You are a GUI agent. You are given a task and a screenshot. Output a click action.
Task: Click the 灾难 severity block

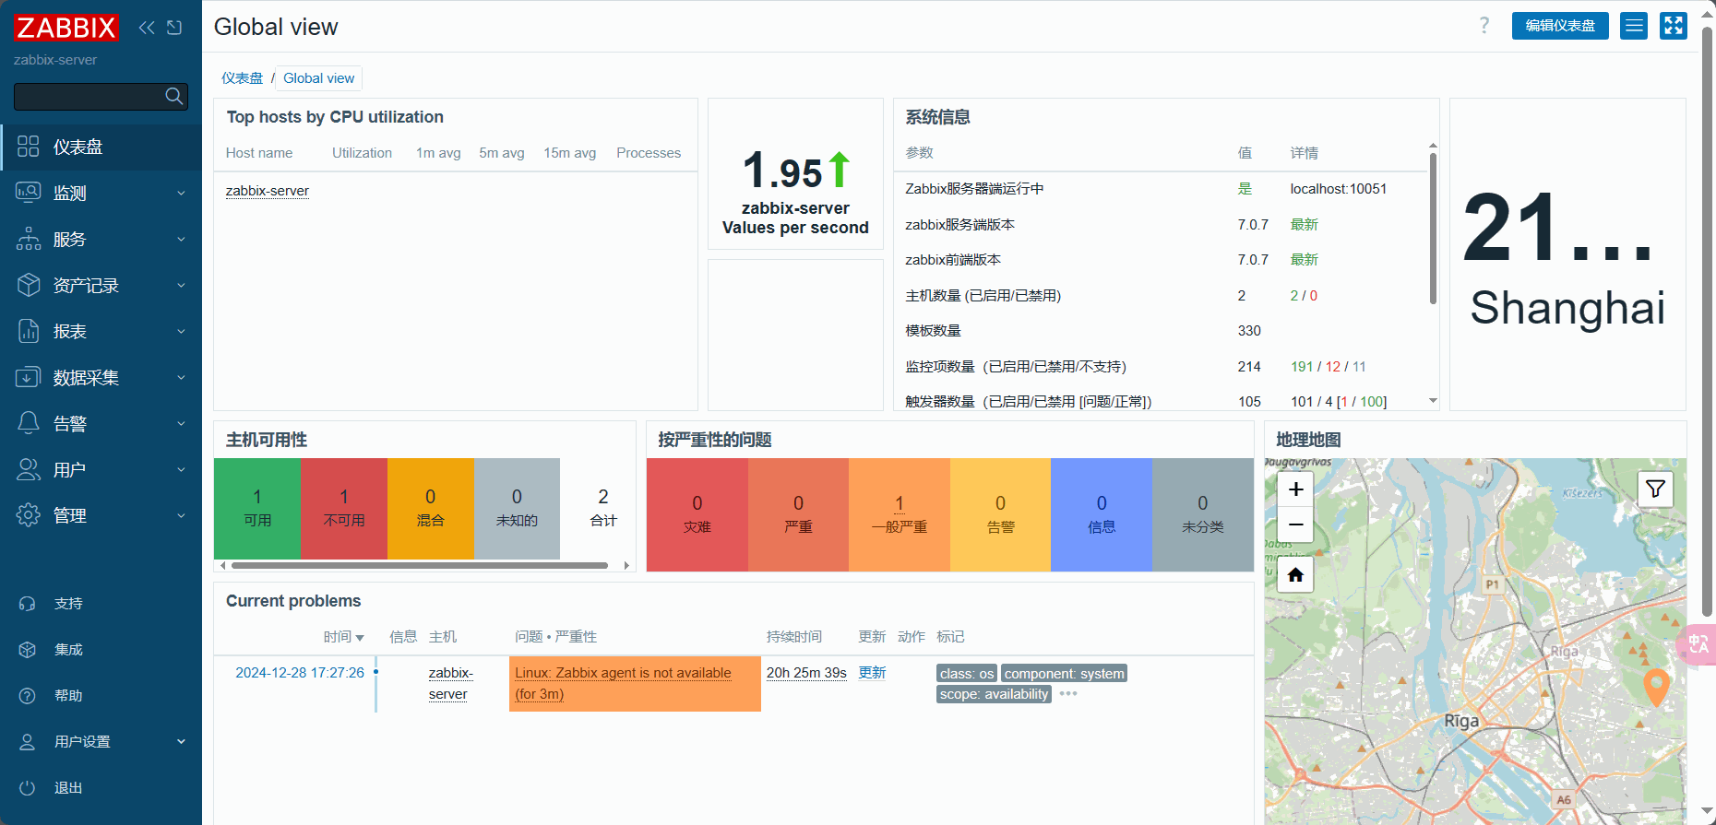[x=697, y=514]
